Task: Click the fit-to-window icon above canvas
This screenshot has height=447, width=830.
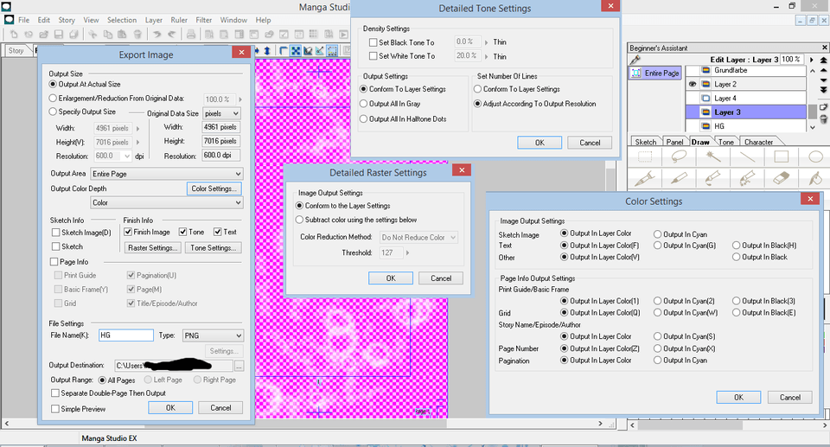Action: (296, 50)
